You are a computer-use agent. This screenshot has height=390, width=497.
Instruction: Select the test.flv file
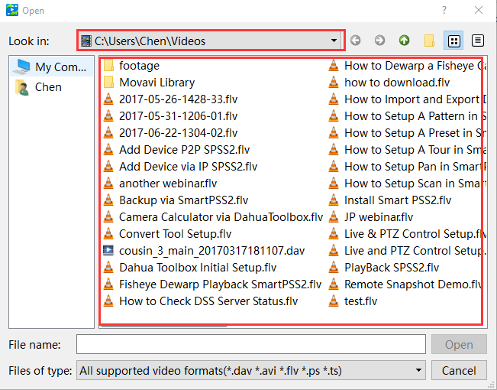coord(360,301)
